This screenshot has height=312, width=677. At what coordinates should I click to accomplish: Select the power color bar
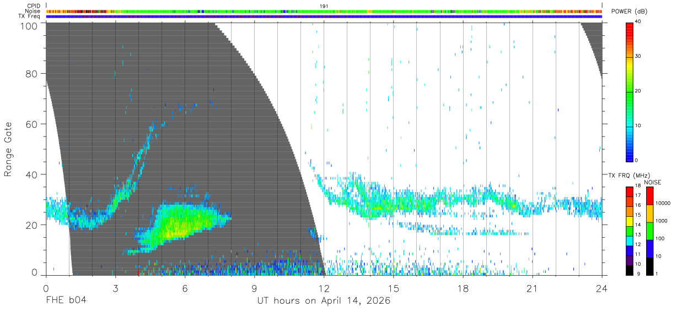pyautogui.click(x=630, y=92)
